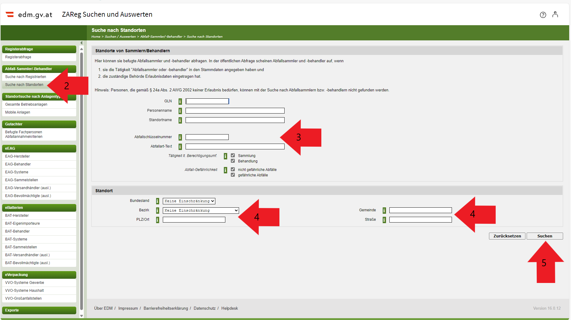Show info icon next to PLZ/Ort
This screenshot has width=571, height=320.
coord(157,220)
